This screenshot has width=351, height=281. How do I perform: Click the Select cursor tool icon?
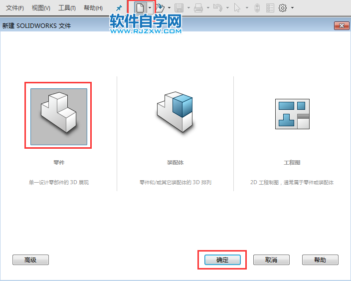(237, 8)
